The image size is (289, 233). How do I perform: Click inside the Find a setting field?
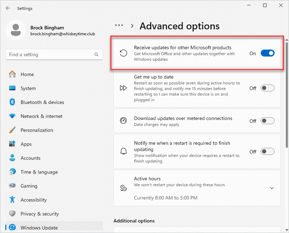tap(54, 54)
